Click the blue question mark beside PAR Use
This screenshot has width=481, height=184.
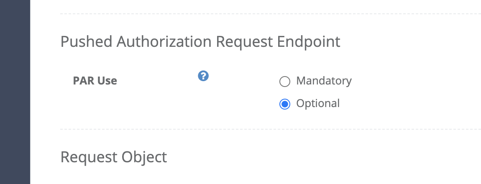pyautogui.click(x=203, y=76)
